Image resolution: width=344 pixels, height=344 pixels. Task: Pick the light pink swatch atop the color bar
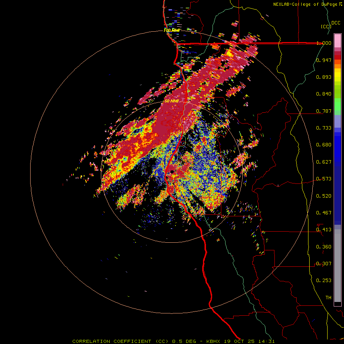click(338, 41)
